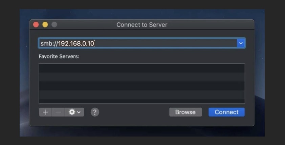Select the second row in Favorite Servers list

141,77
